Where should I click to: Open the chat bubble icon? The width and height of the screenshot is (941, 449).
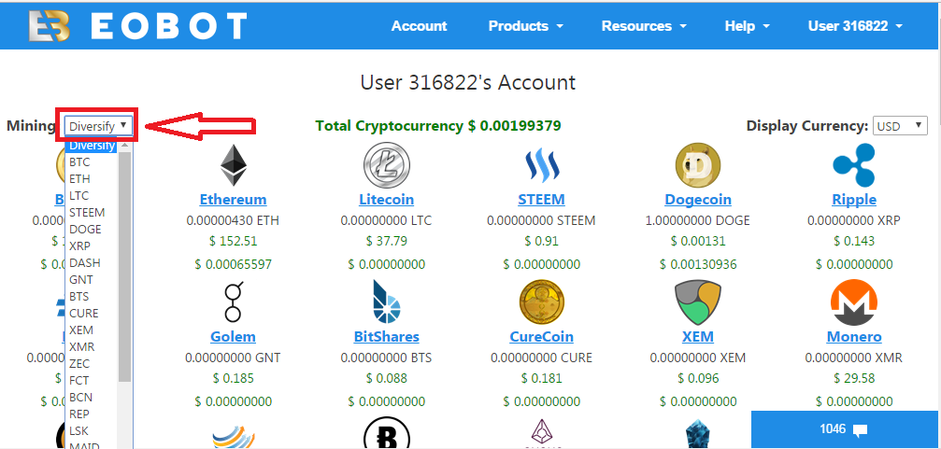click(x=861, y=429)
